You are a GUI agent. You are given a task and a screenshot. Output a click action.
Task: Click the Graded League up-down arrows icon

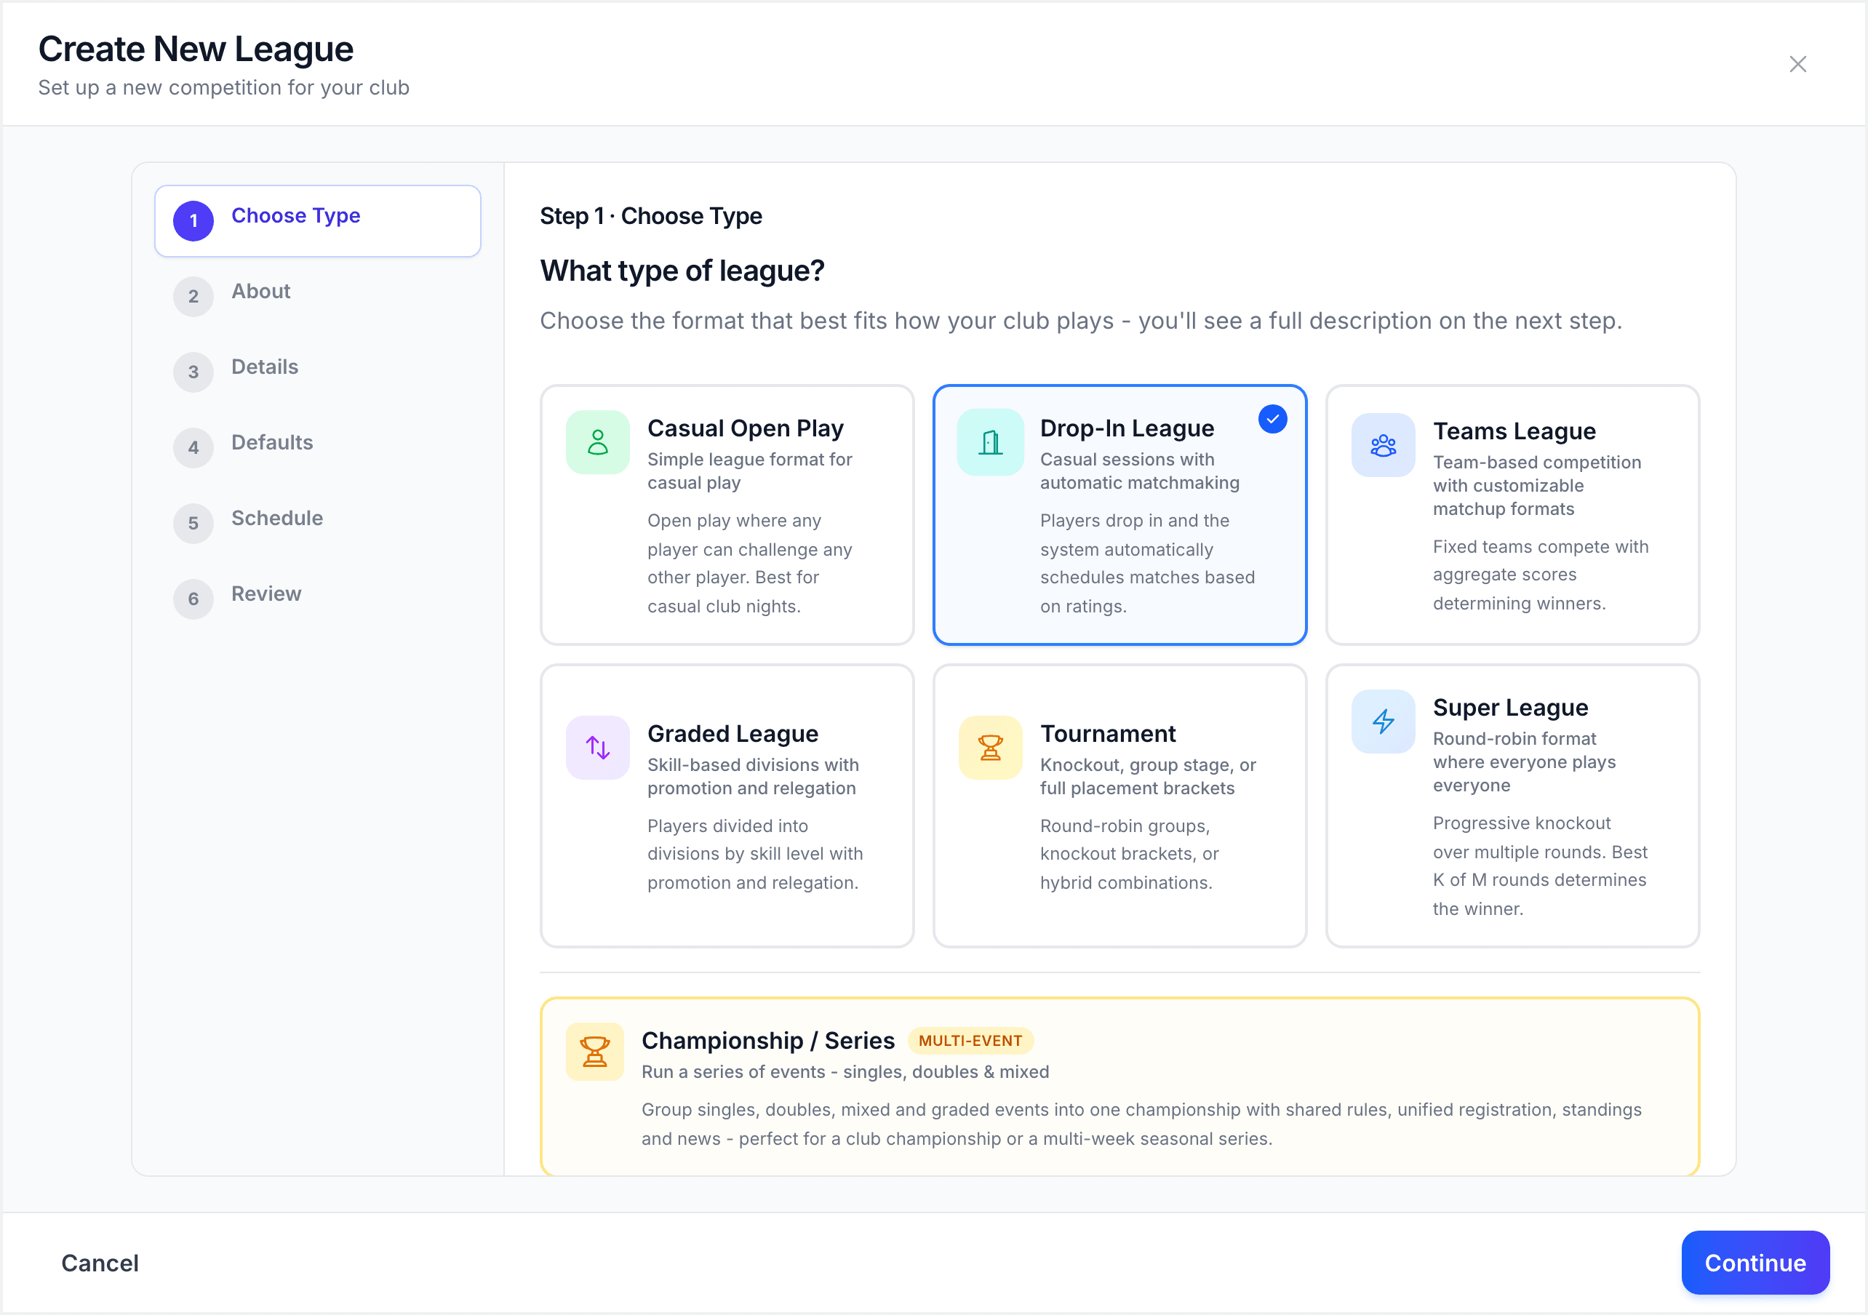pyautogui.click(x=597, y=747)
